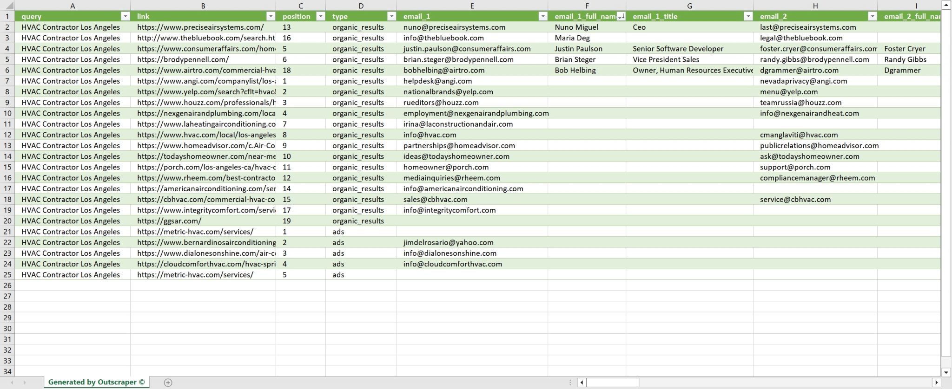The height and width of the screenshot is (389, 952).
Task: Select the Foster Cryer name cell
Action: pos(909,49)
